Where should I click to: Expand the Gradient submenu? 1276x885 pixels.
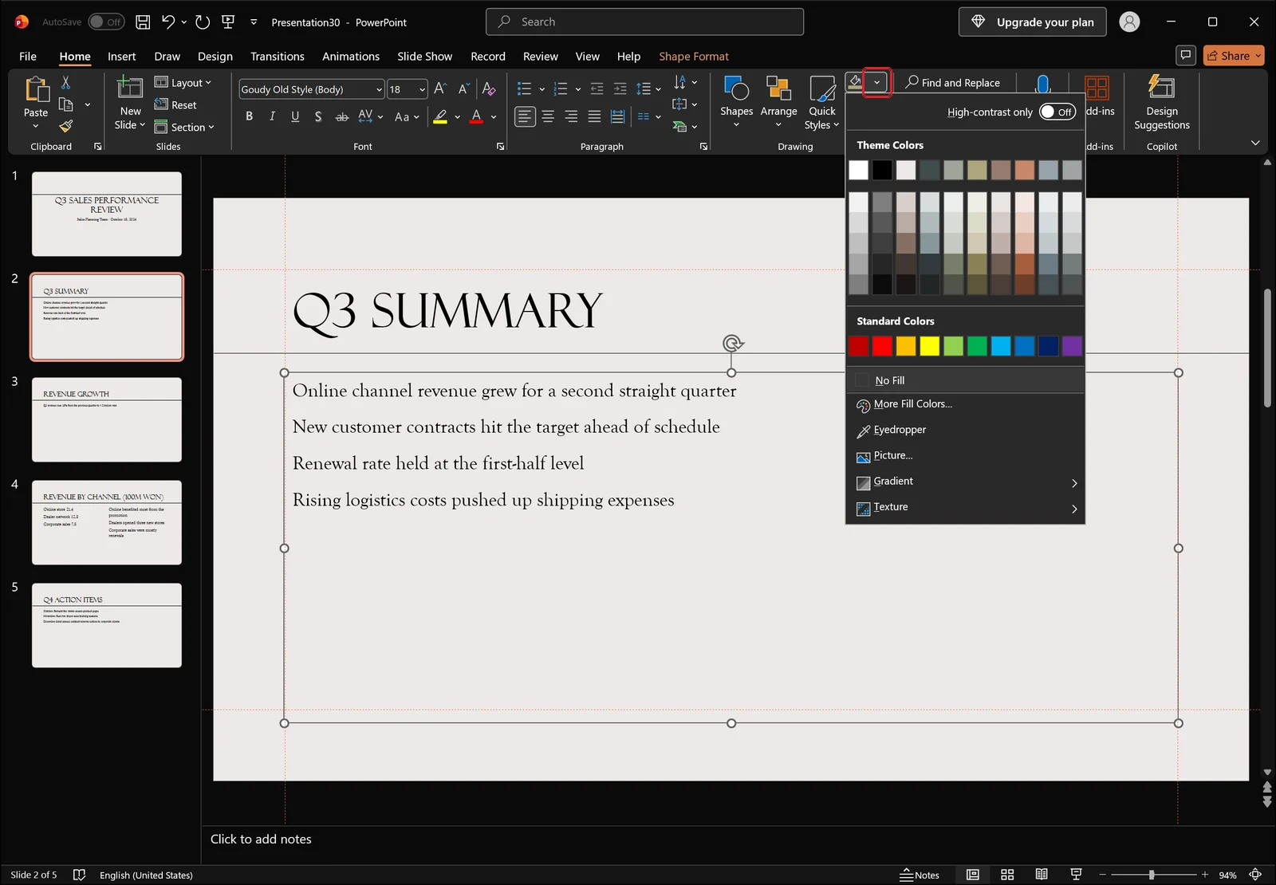point(965,482)
